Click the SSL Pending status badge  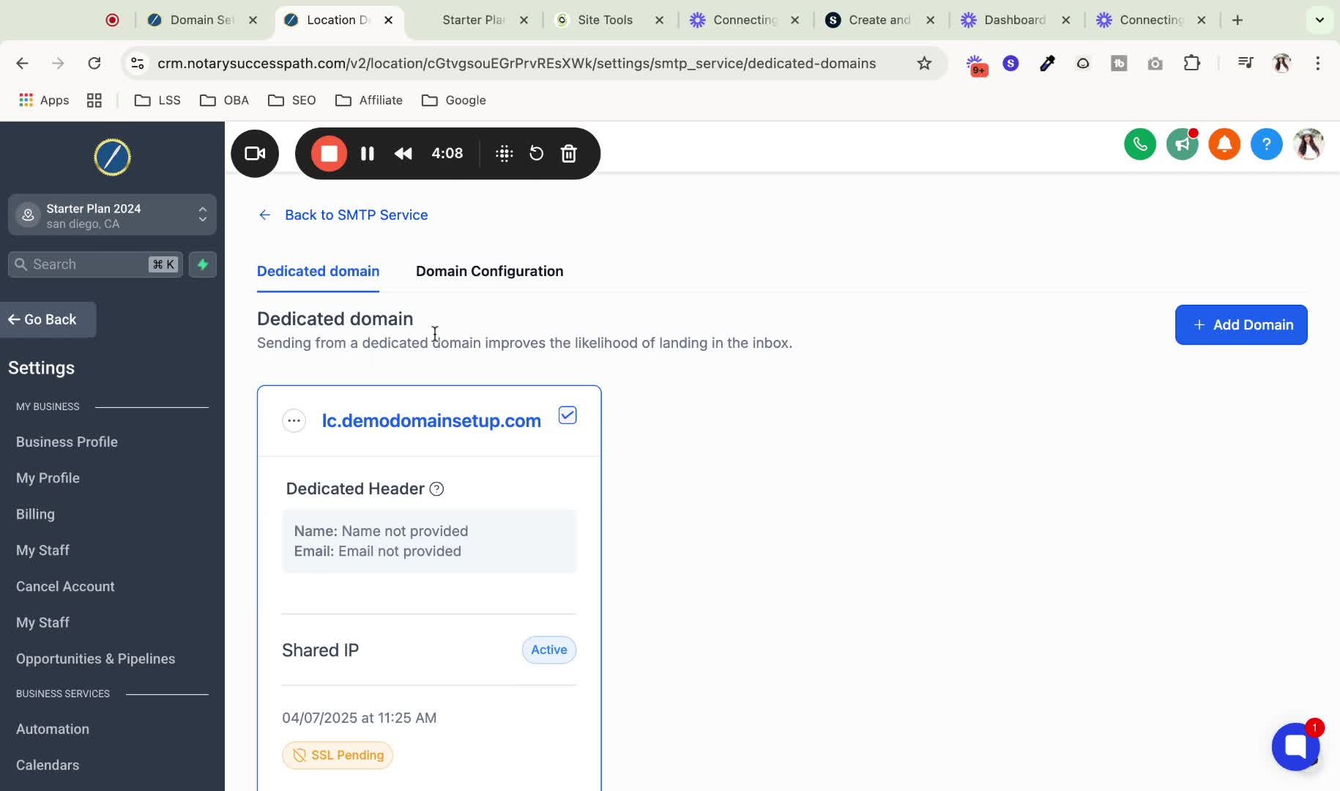click(x=338, y=755)
